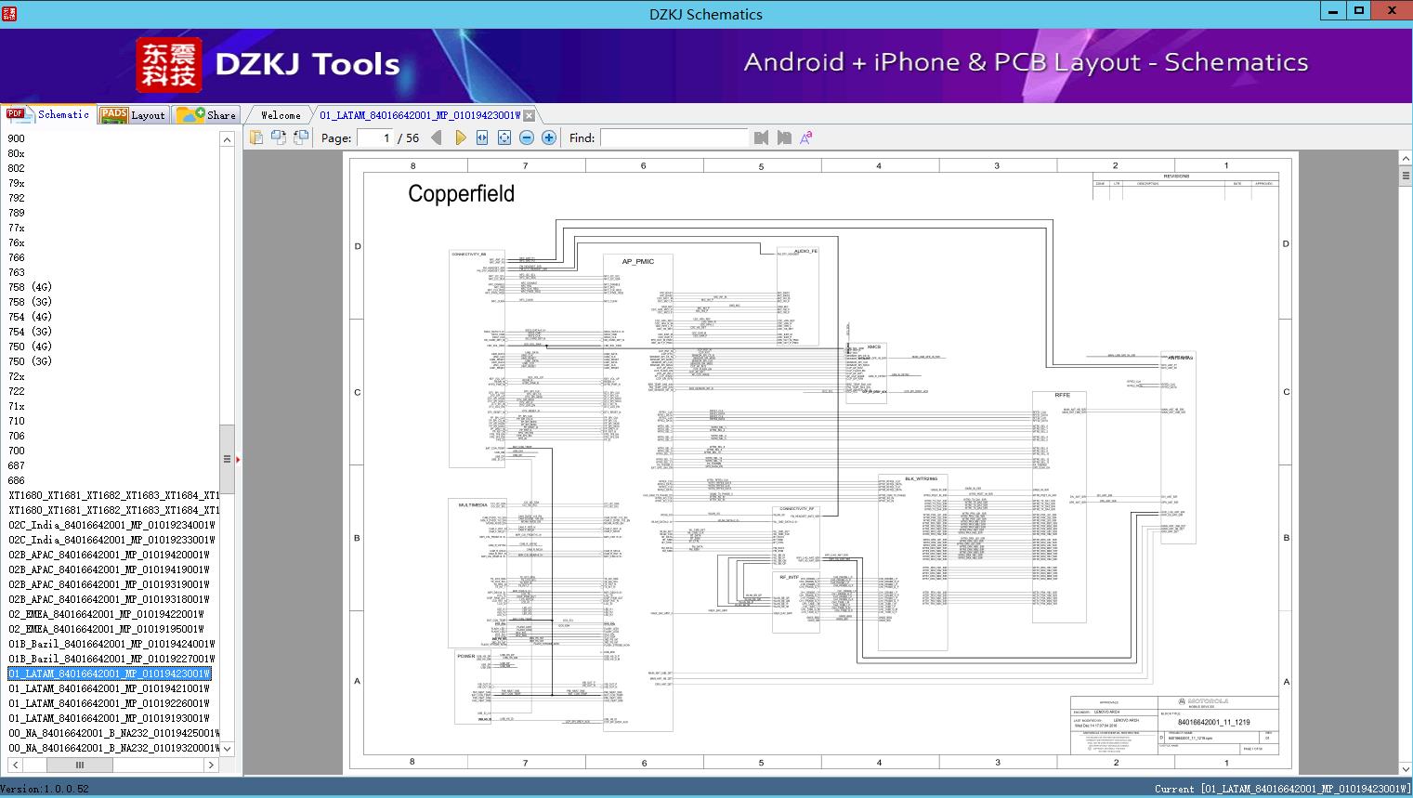Screen dimensions: 1413x798
Task: Click the DZKJ logo in the banner
Action: [168, 65]
